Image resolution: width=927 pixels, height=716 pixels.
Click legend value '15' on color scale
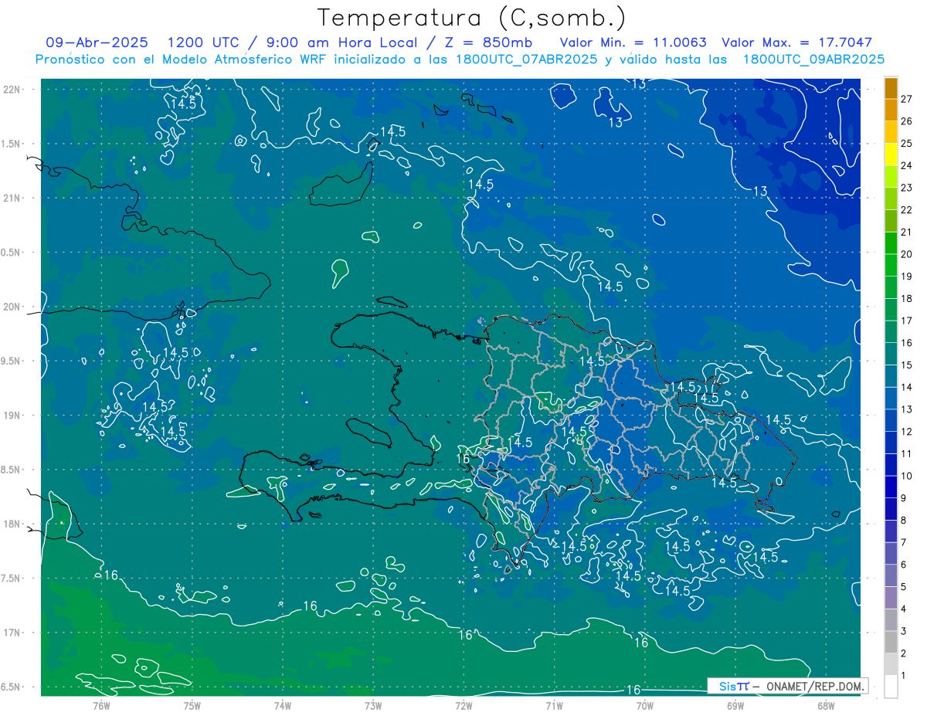(x=908, y=365)
